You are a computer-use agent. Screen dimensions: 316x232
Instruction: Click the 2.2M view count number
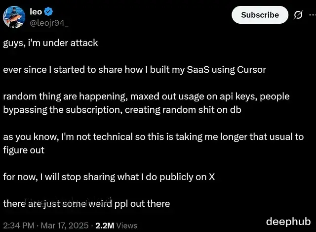106,225
